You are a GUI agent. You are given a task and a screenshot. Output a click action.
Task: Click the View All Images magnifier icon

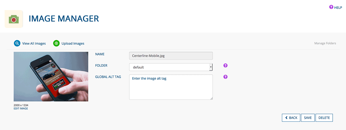[17, 44]
